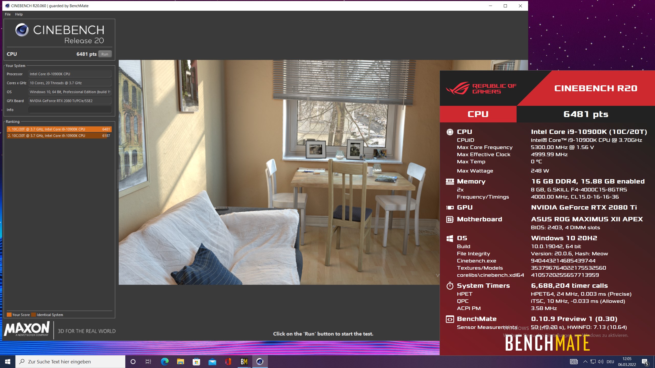
Task: Click the Motherboard icon
Action: click(x=450, y=220)
